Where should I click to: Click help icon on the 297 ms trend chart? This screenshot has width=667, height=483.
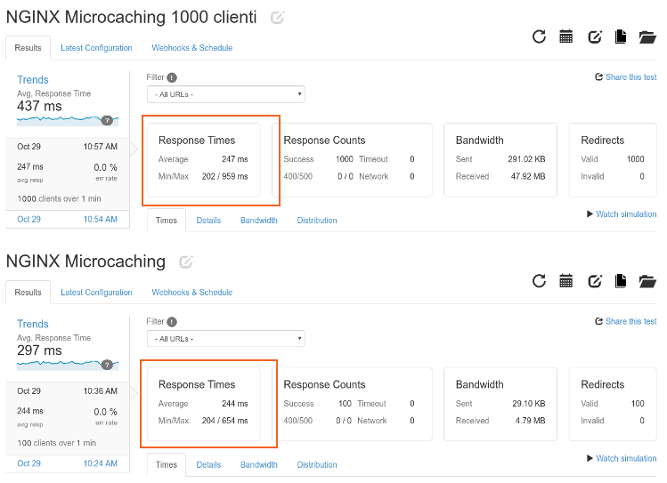click(107, 365)
